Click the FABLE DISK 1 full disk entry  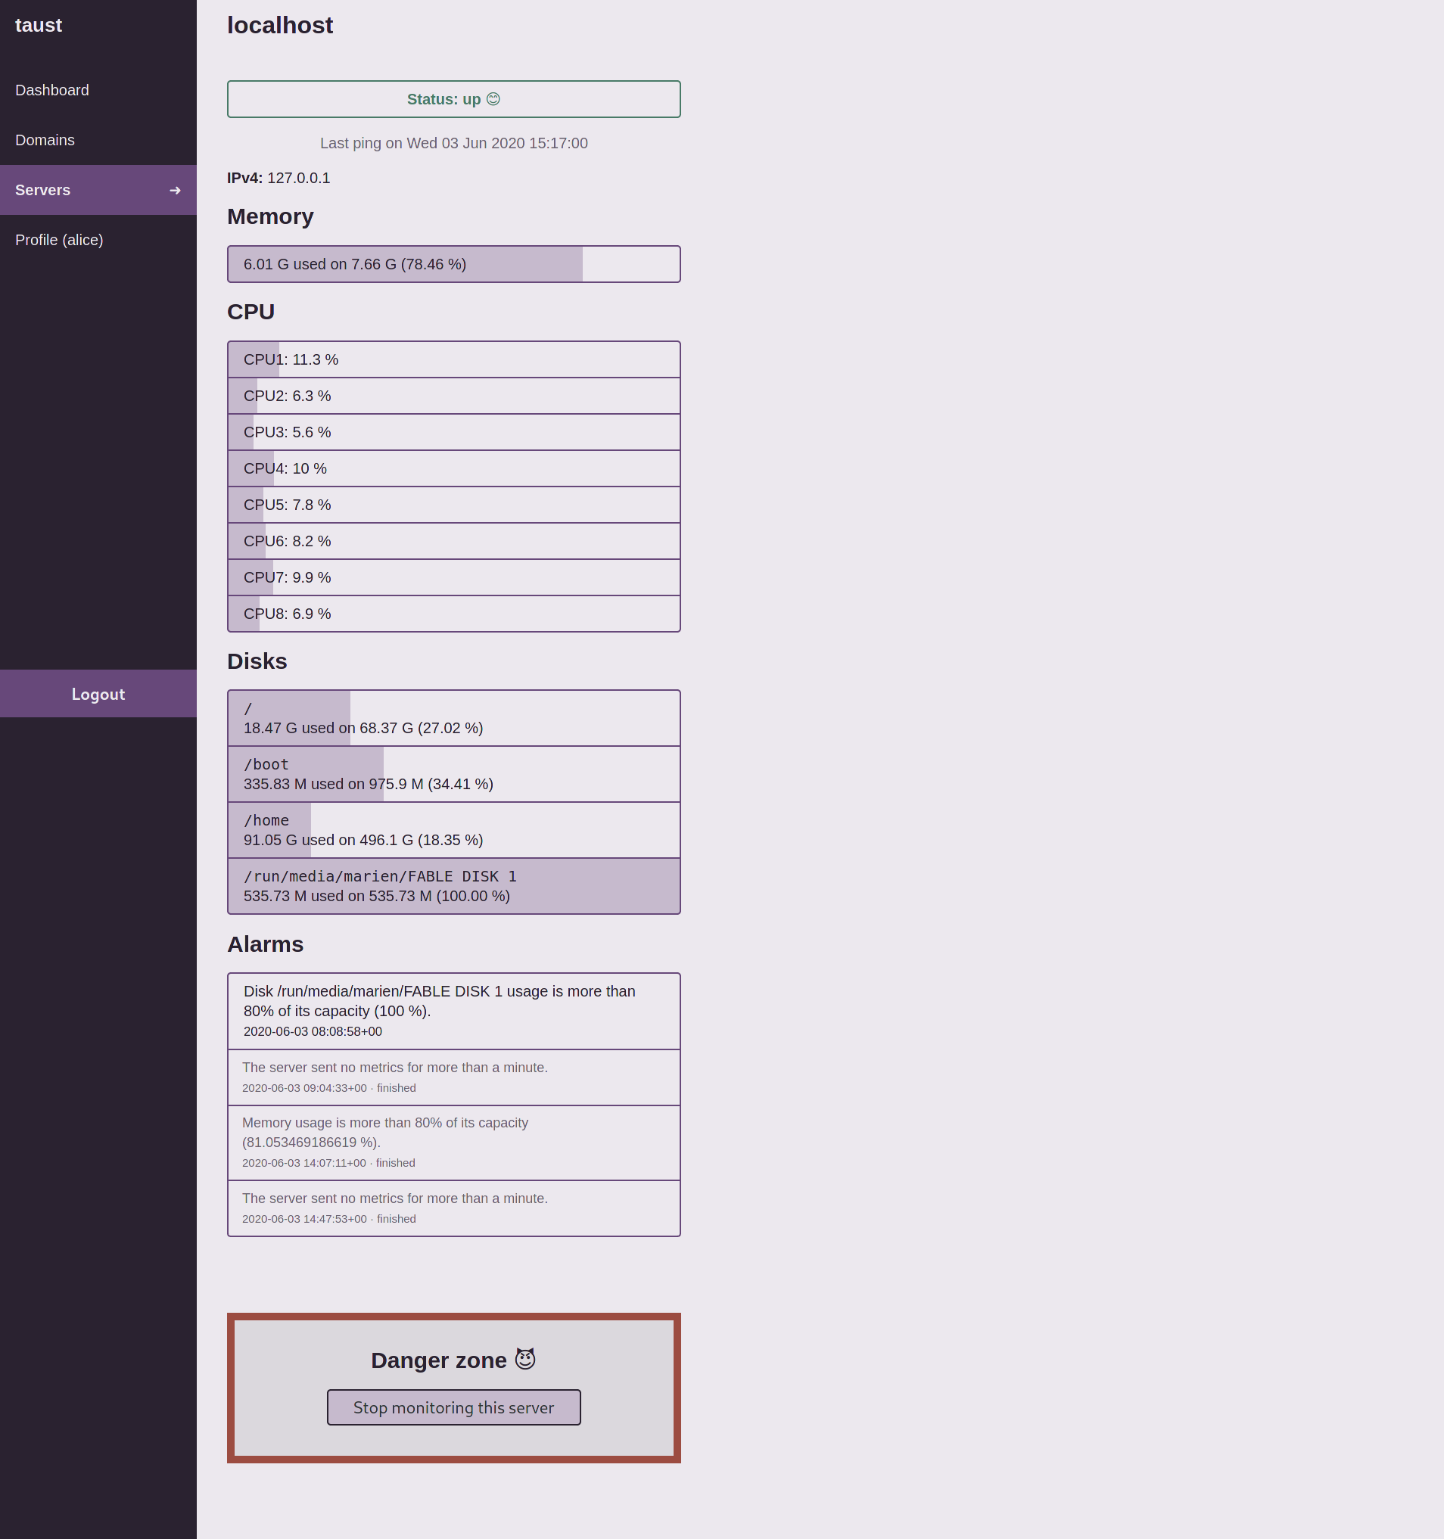[x=453, y=885]
